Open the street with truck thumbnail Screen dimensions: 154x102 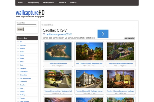pyautogui.click(x=58, y=79)
